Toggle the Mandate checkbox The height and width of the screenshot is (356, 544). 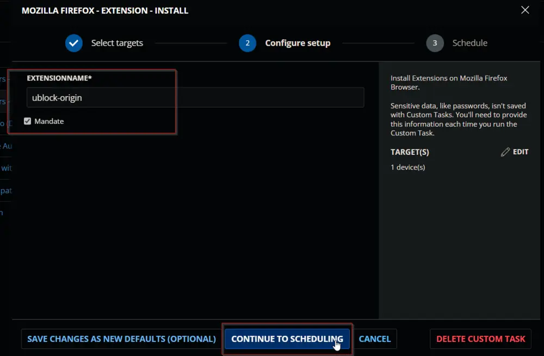(27, 121)
